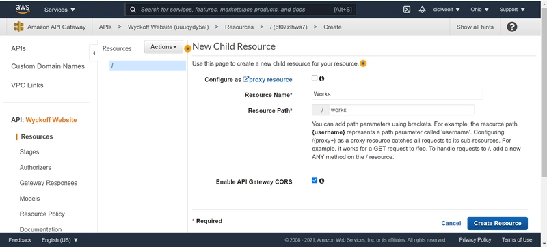Open Authorizers section

tap(36, 167)
